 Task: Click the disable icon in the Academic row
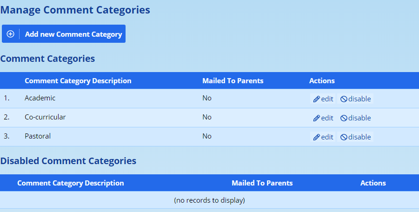click(x=344, y=99)
